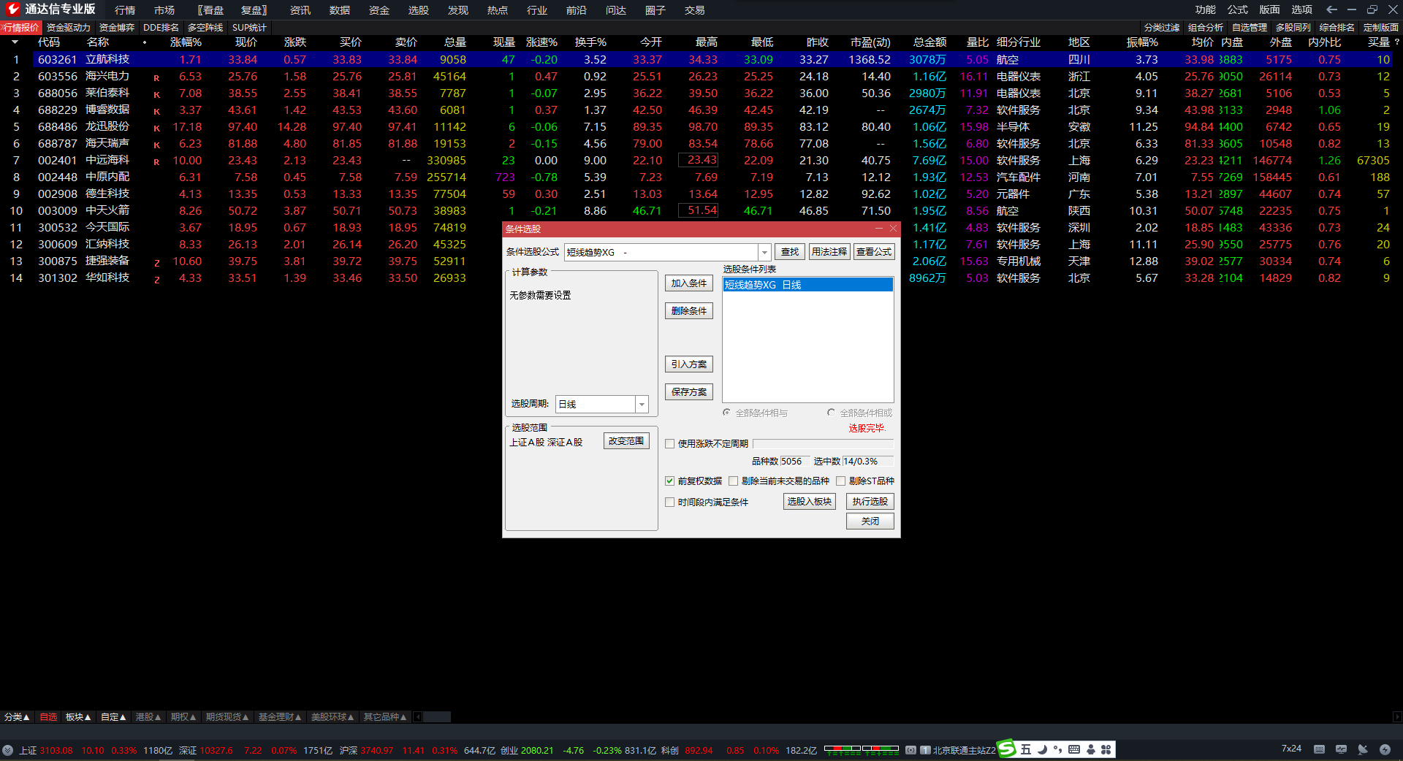Click the satellite dish icon in status bar
Image resolution: width=1403 pixels, height=761 pixels.
[x=1363, y=749]
